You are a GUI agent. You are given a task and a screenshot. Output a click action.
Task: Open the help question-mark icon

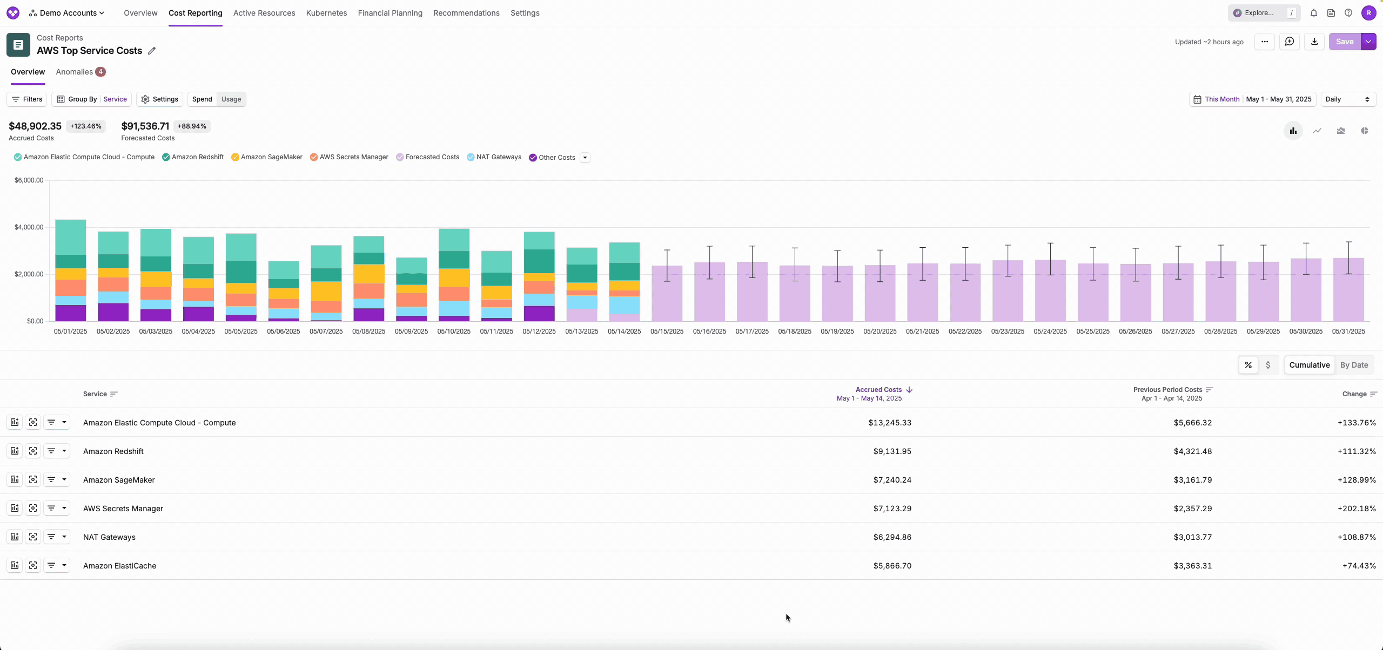[1348, 13]
